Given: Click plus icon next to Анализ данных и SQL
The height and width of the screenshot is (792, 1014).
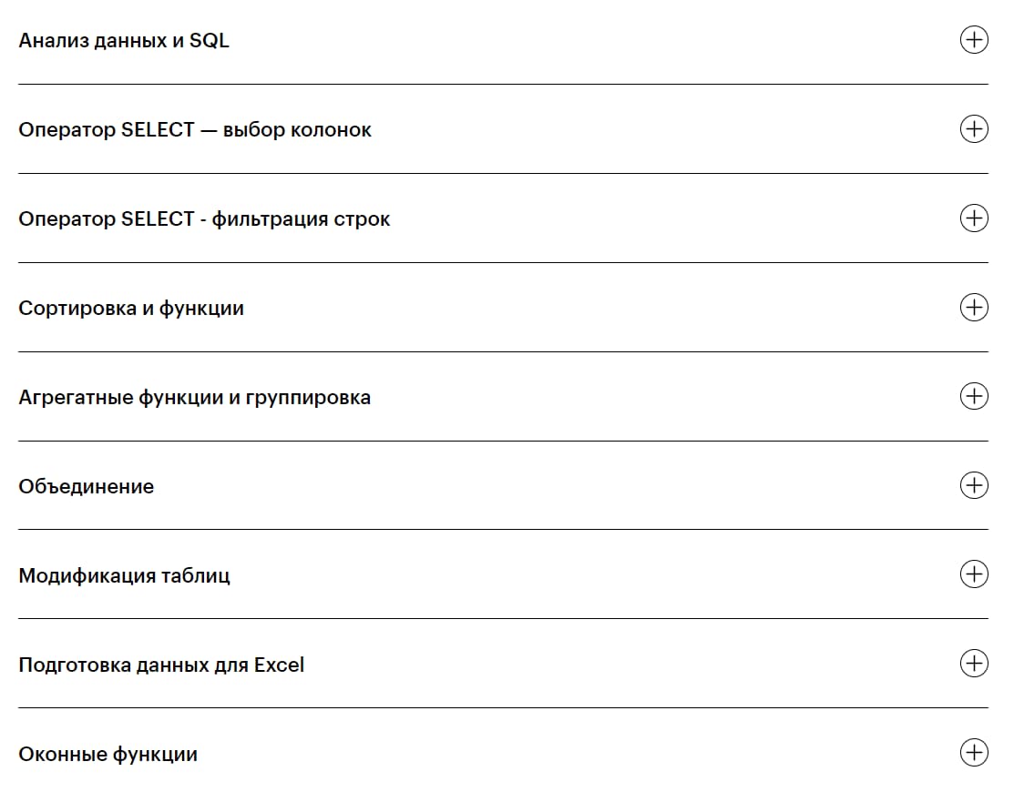Looking at the screenshot, I should tap(974, 40).
